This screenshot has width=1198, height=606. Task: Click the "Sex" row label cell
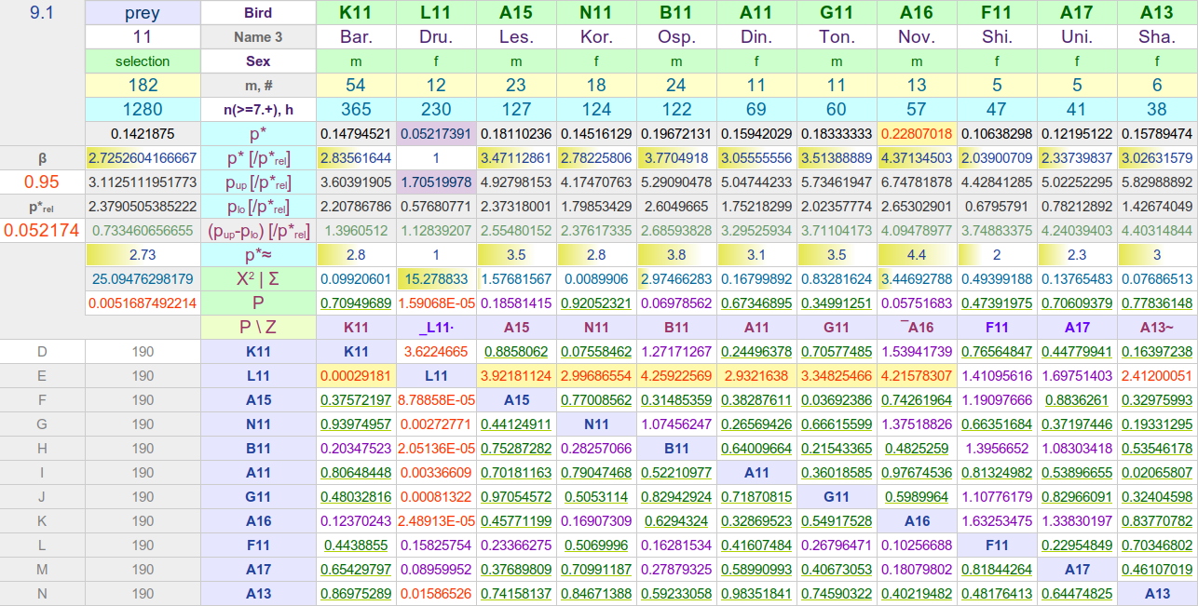[258, 61]
